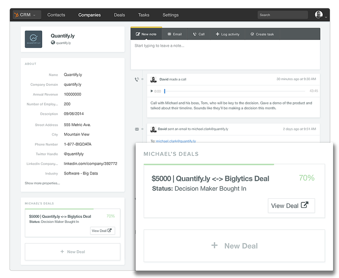This screenshot has width=339, height=278.
Task: Click external-link icon in enlarged View Deal
Action: pyautogui.click(x=304, y=205)
